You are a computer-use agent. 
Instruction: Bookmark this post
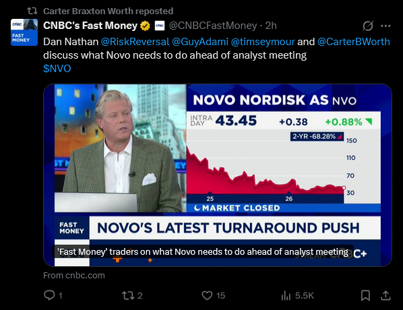point(365,295)
